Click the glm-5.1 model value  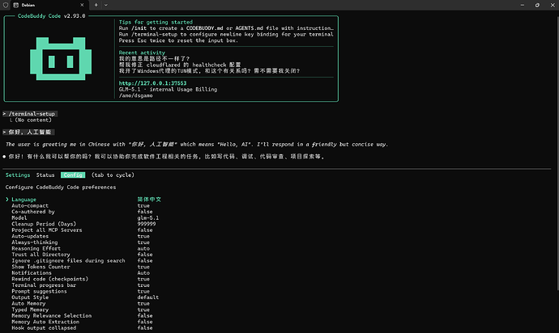(148, 217)
